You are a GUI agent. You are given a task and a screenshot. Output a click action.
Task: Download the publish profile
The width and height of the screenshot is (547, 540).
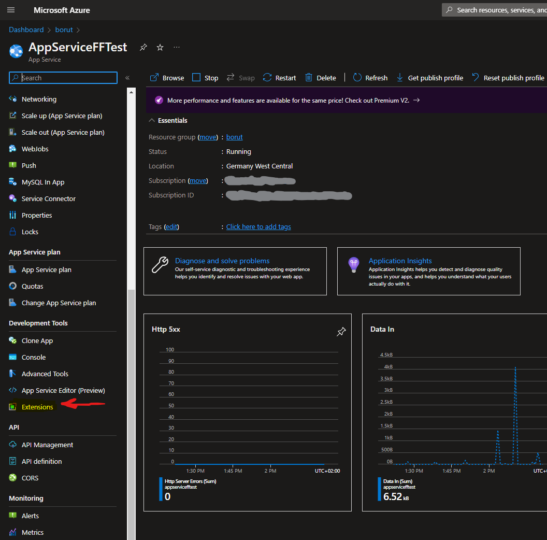pos(430,78)
